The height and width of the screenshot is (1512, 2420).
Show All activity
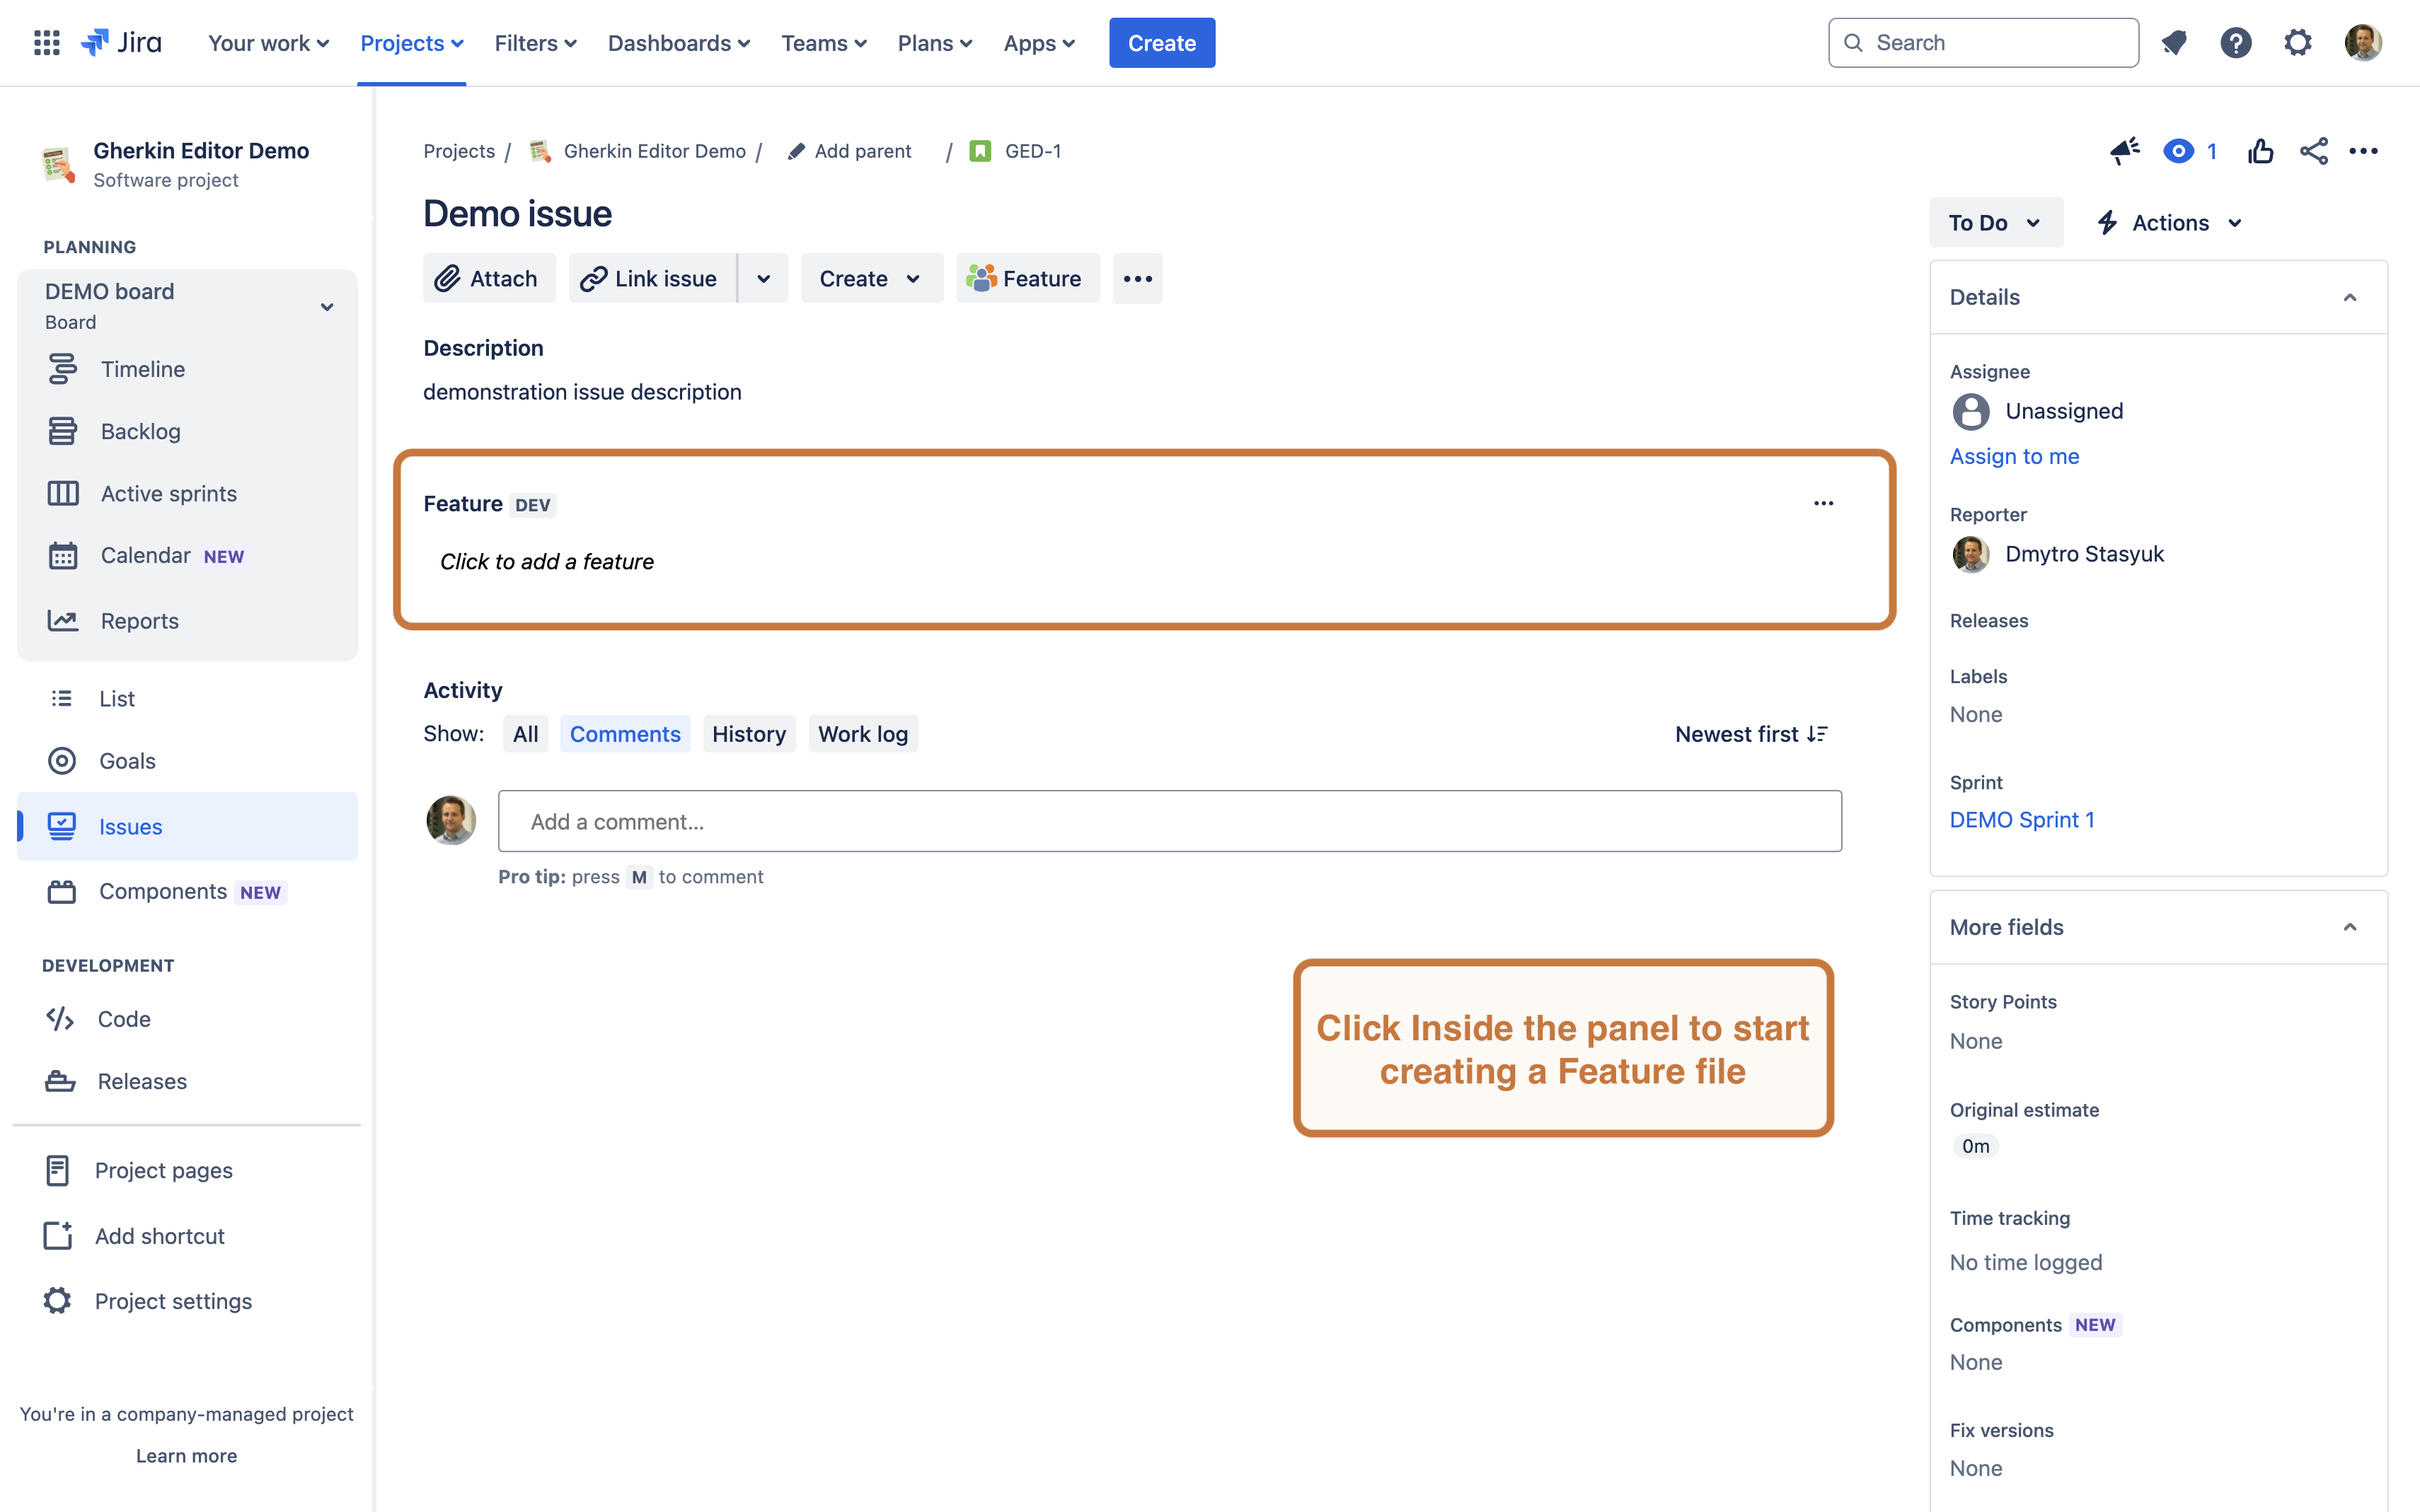(525, 734)
